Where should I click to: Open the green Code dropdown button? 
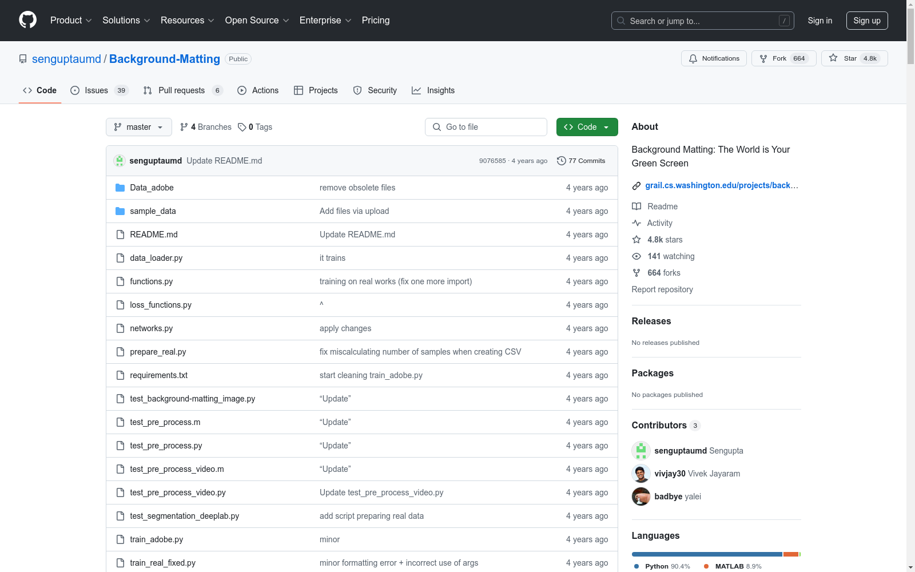pos(587,127)
